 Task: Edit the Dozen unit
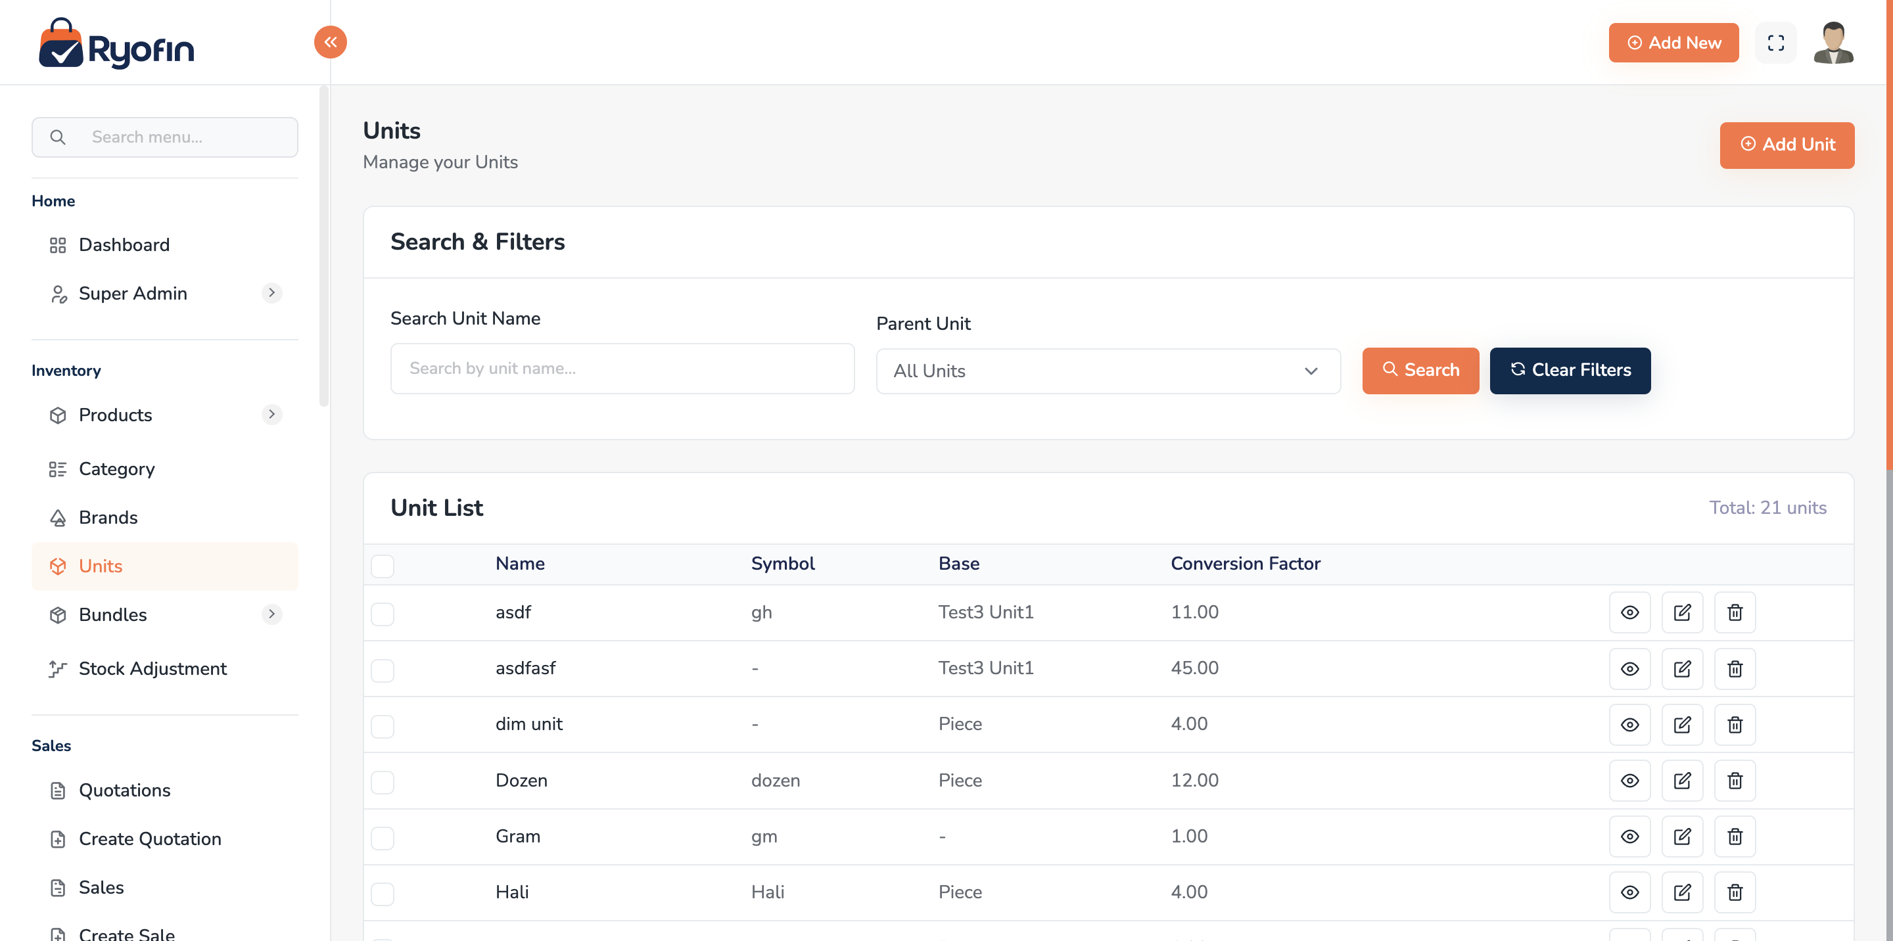(1681, 780)
